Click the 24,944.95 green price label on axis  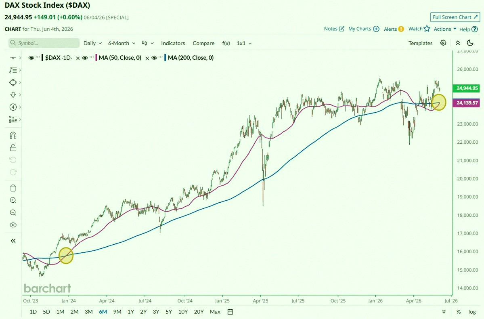[467, 88]
